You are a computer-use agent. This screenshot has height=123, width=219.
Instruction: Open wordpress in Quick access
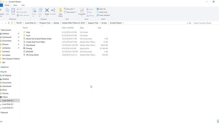(6, 48)
